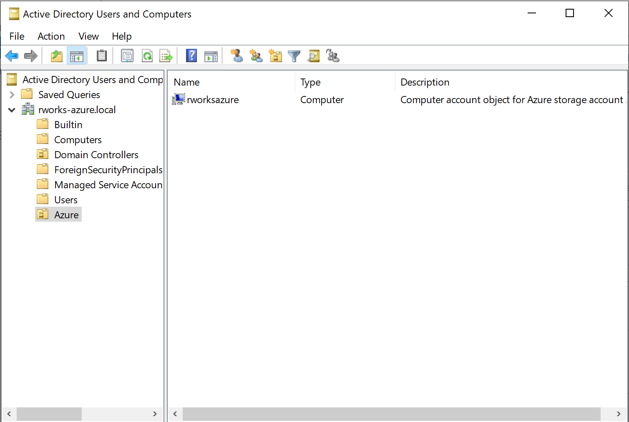This screenshot has height=422, width=629.
Task: Open the Properties toolbar icon
Action: (127, 56)
